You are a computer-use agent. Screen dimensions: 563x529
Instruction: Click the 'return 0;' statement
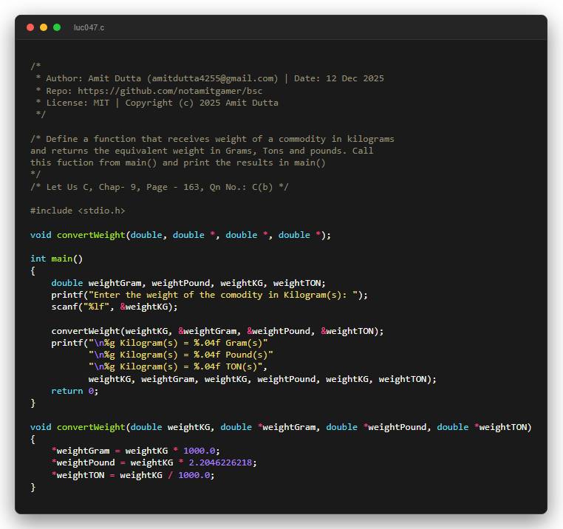(x=75, y=391)
